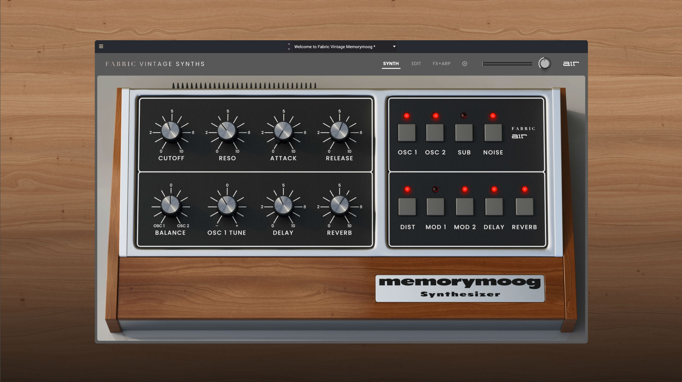Toggle the OSC 1 button
Image resolution: width=682 pixels, height=382 pixels.
pos(407,133)
